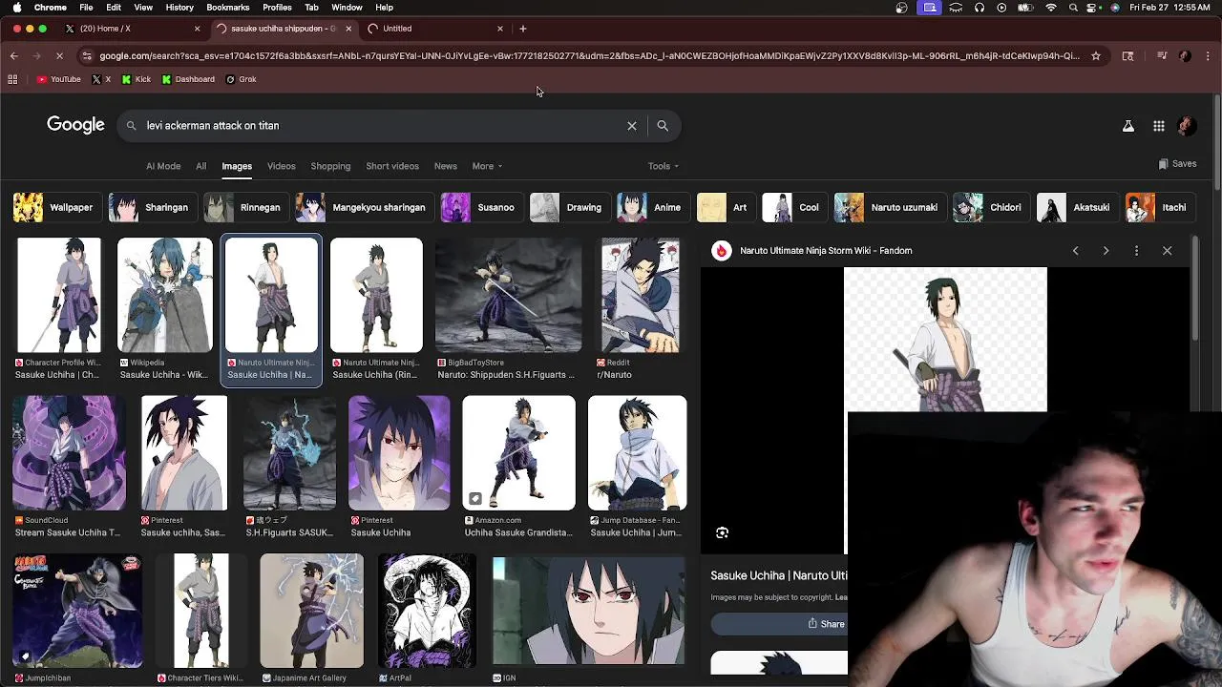Switch to the Videos tab
The width and height of the screenshot is (1222, 687).
pos(281,166)
